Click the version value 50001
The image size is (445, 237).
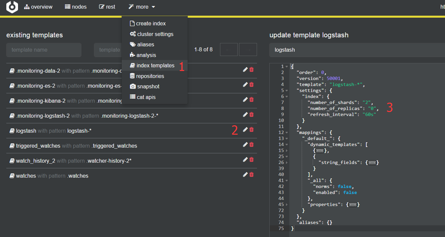pos(333,79)
